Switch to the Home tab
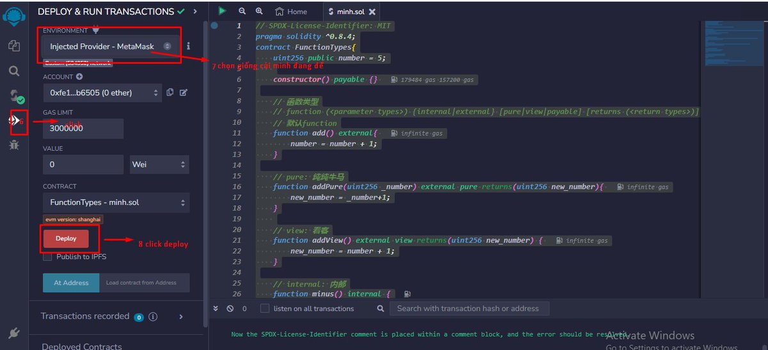The width and height of the screenshot is (768, 350). (x=291, y=12)
